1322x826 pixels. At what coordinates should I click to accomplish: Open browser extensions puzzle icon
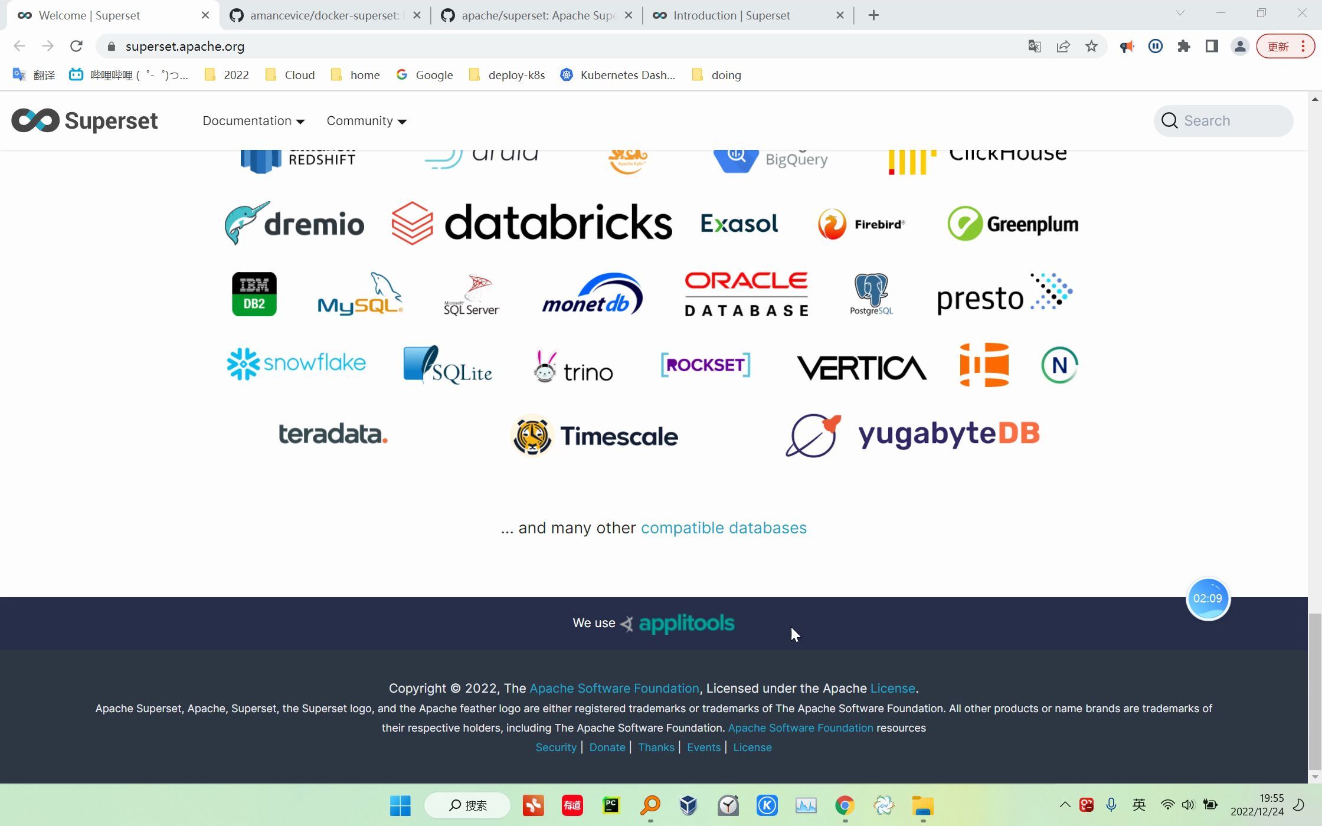1183,46
